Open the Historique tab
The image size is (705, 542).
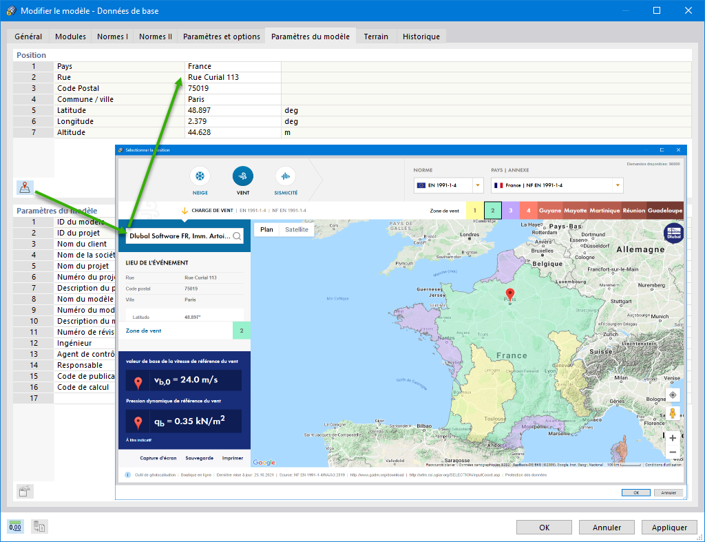tap(421, 37)
